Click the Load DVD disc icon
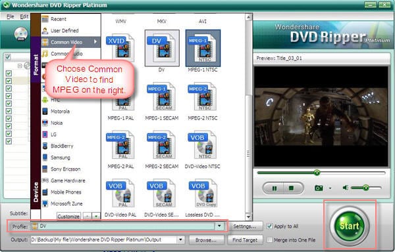The image size is (395, 252). pos(20,34)
